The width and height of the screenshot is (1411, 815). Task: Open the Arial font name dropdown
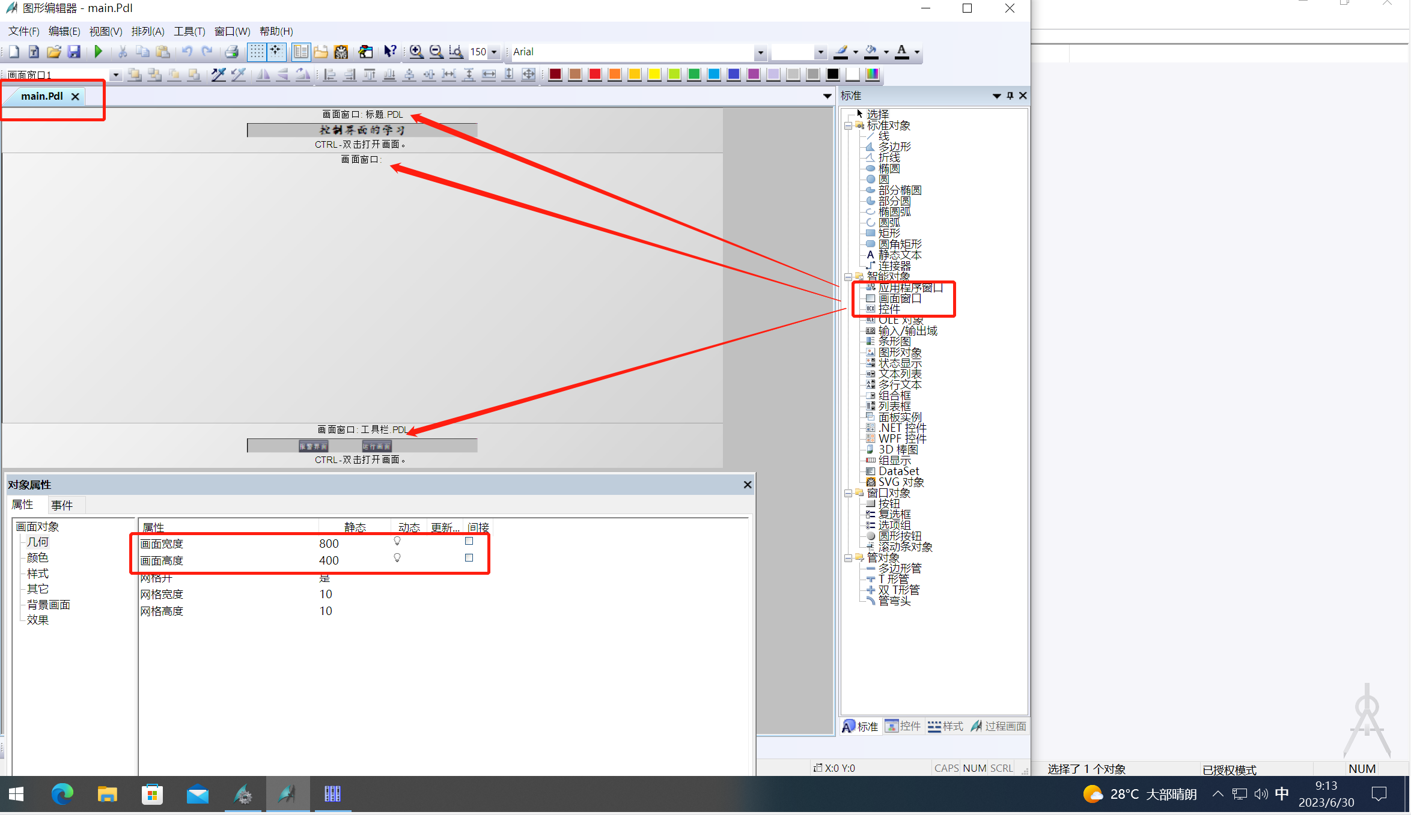coord(760,52)
